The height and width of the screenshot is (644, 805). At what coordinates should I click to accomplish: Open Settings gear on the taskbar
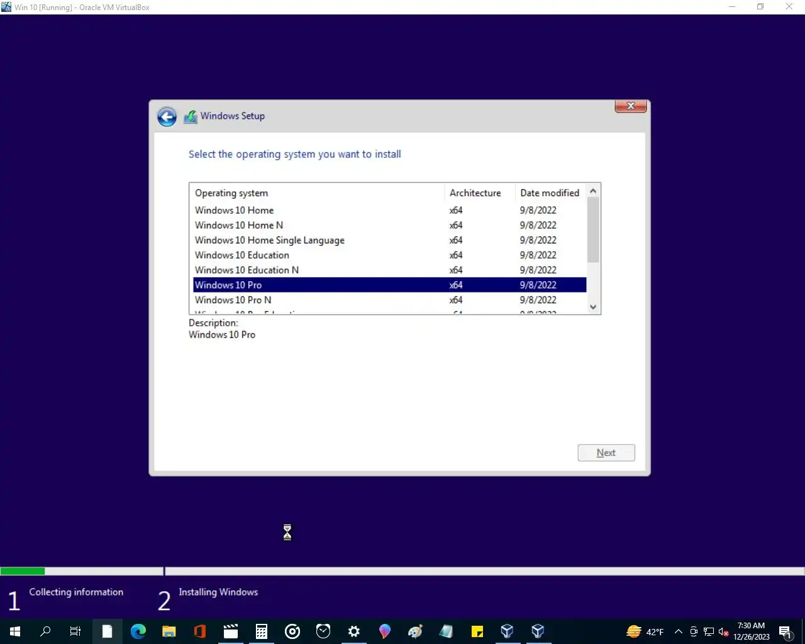point(354,631)
